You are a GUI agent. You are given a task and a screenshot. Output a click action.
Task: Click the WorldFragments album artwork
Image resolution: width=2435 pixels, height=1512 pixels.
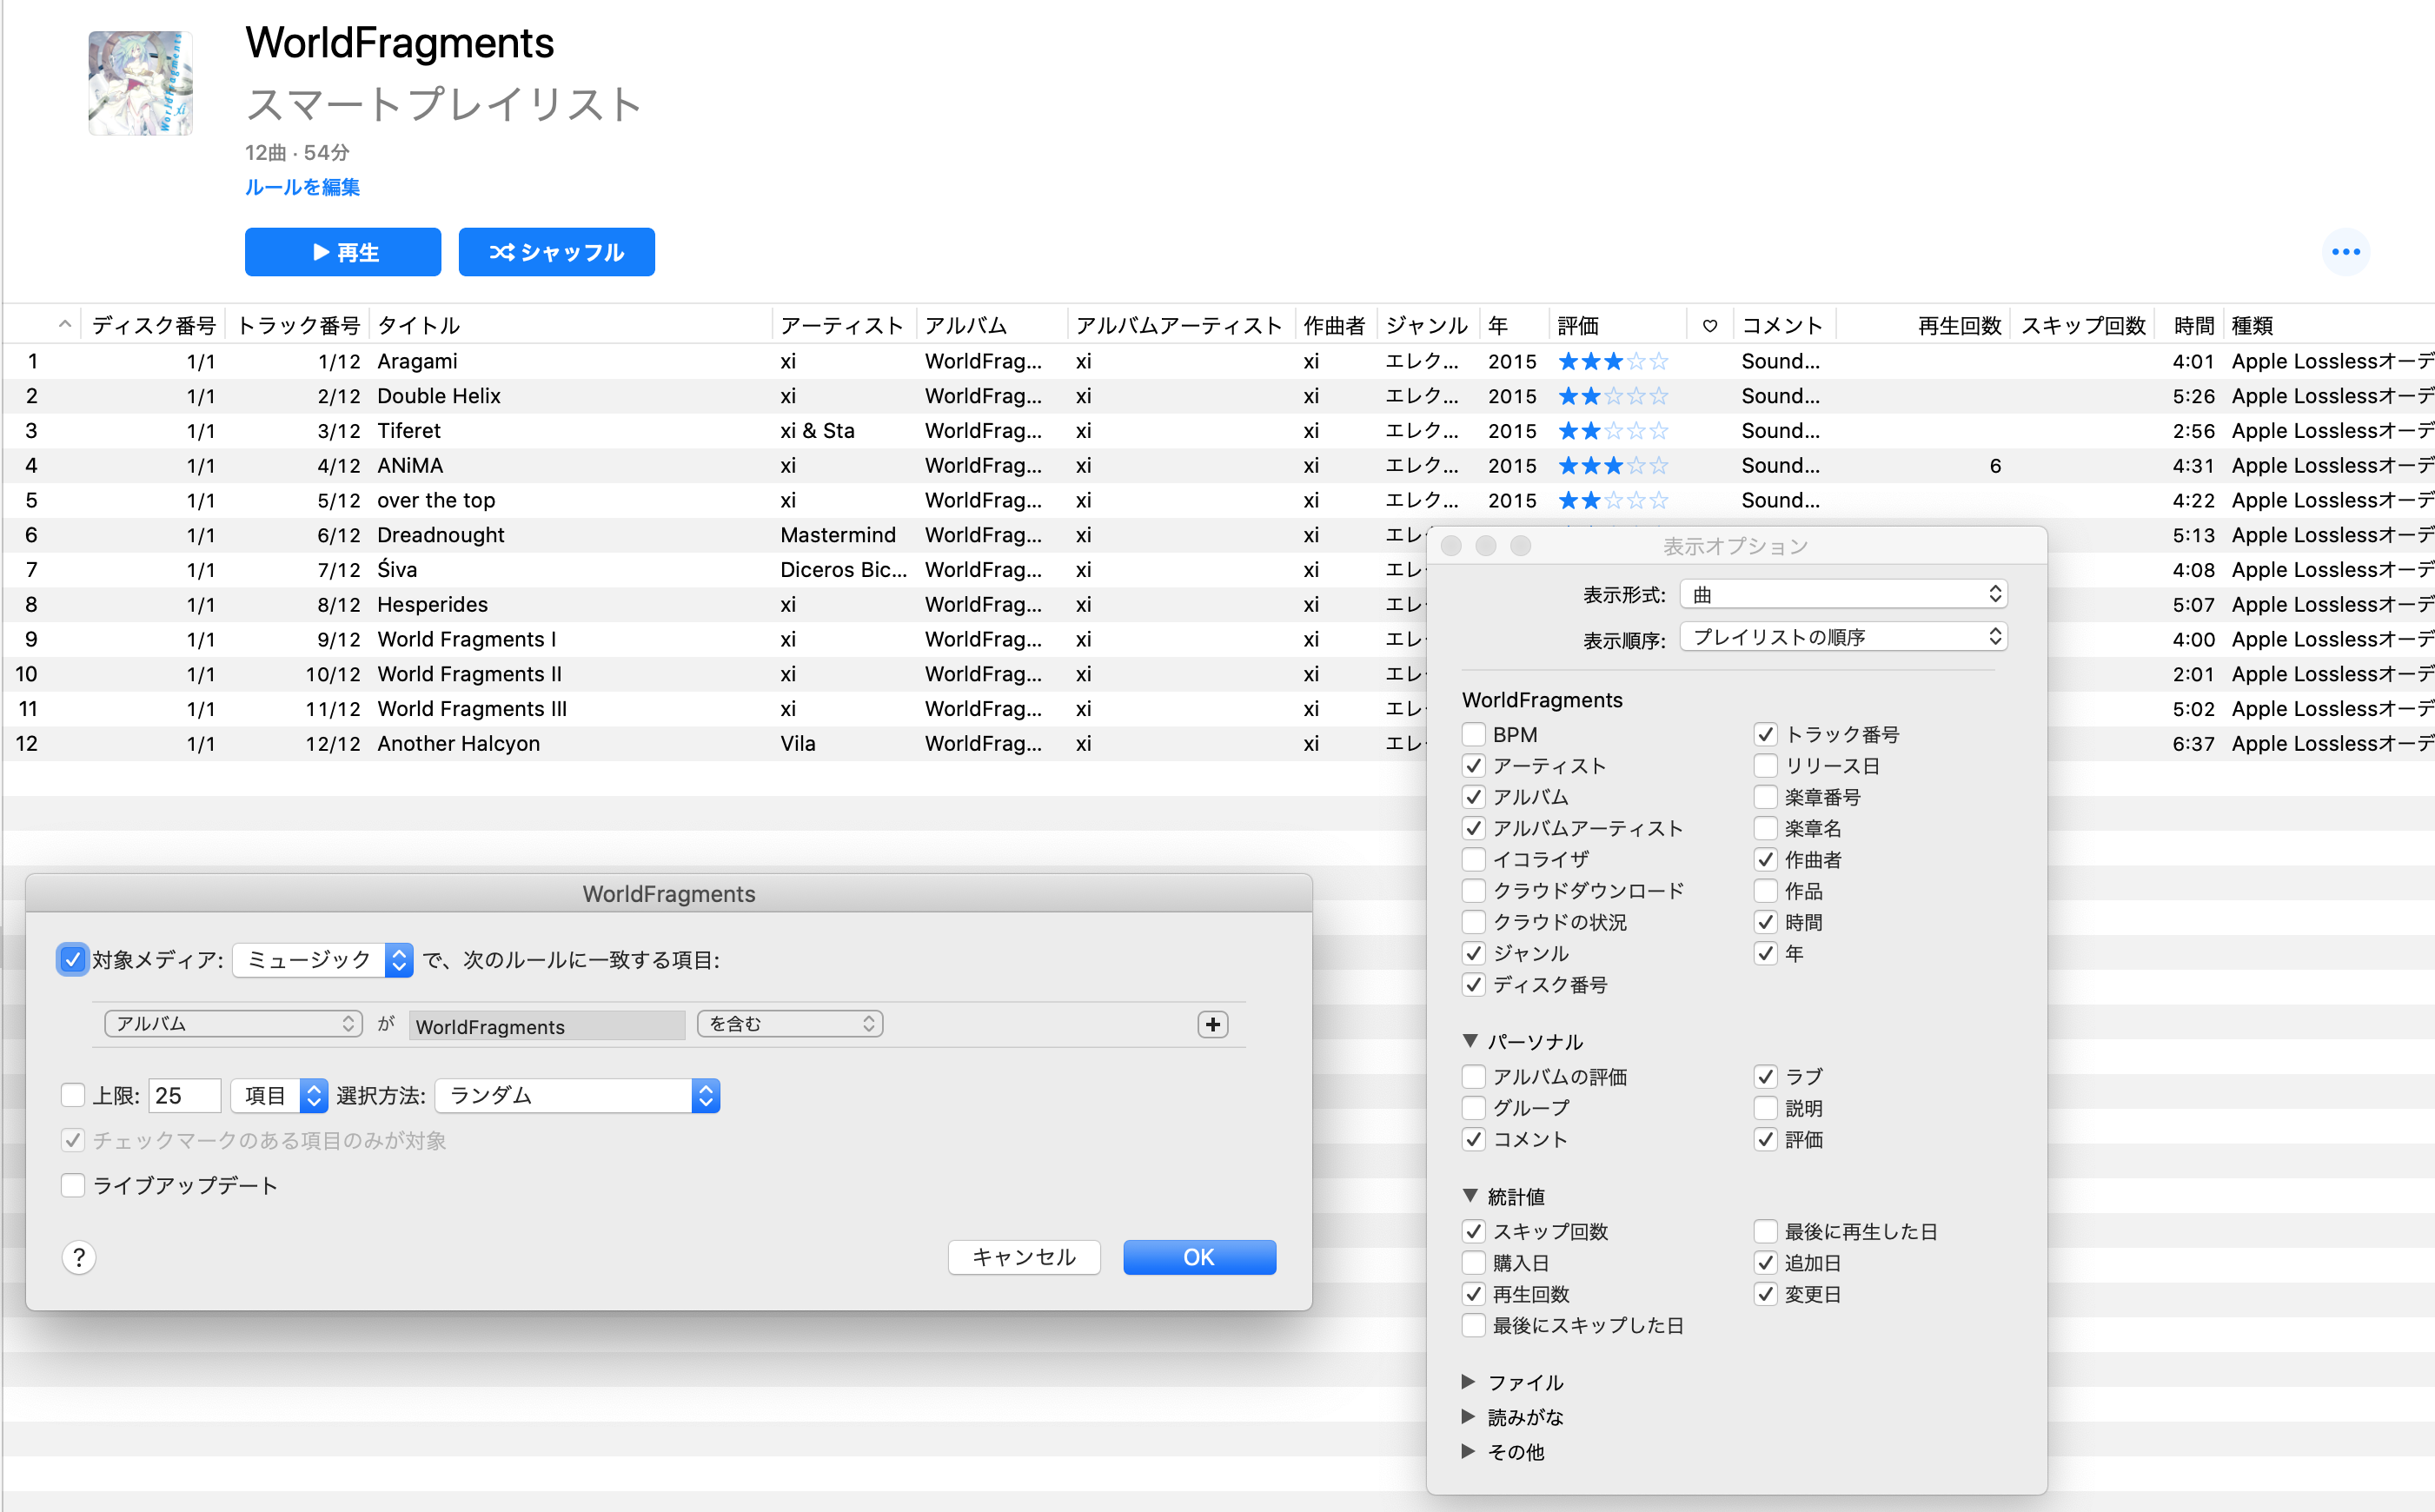point(140,83)
